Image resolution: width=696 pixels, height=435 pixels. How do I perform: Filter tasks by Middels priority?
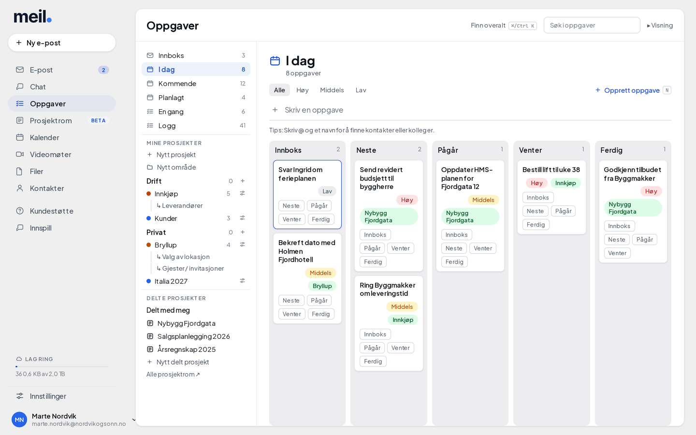[332, 90]
